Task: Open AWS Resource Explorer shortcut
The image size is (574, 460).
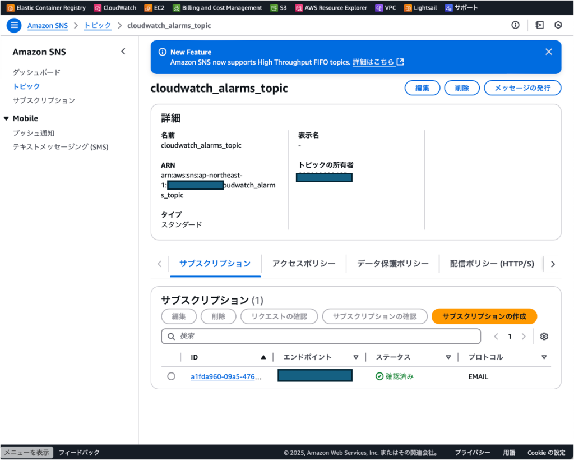Action: (x=331, y=8)
